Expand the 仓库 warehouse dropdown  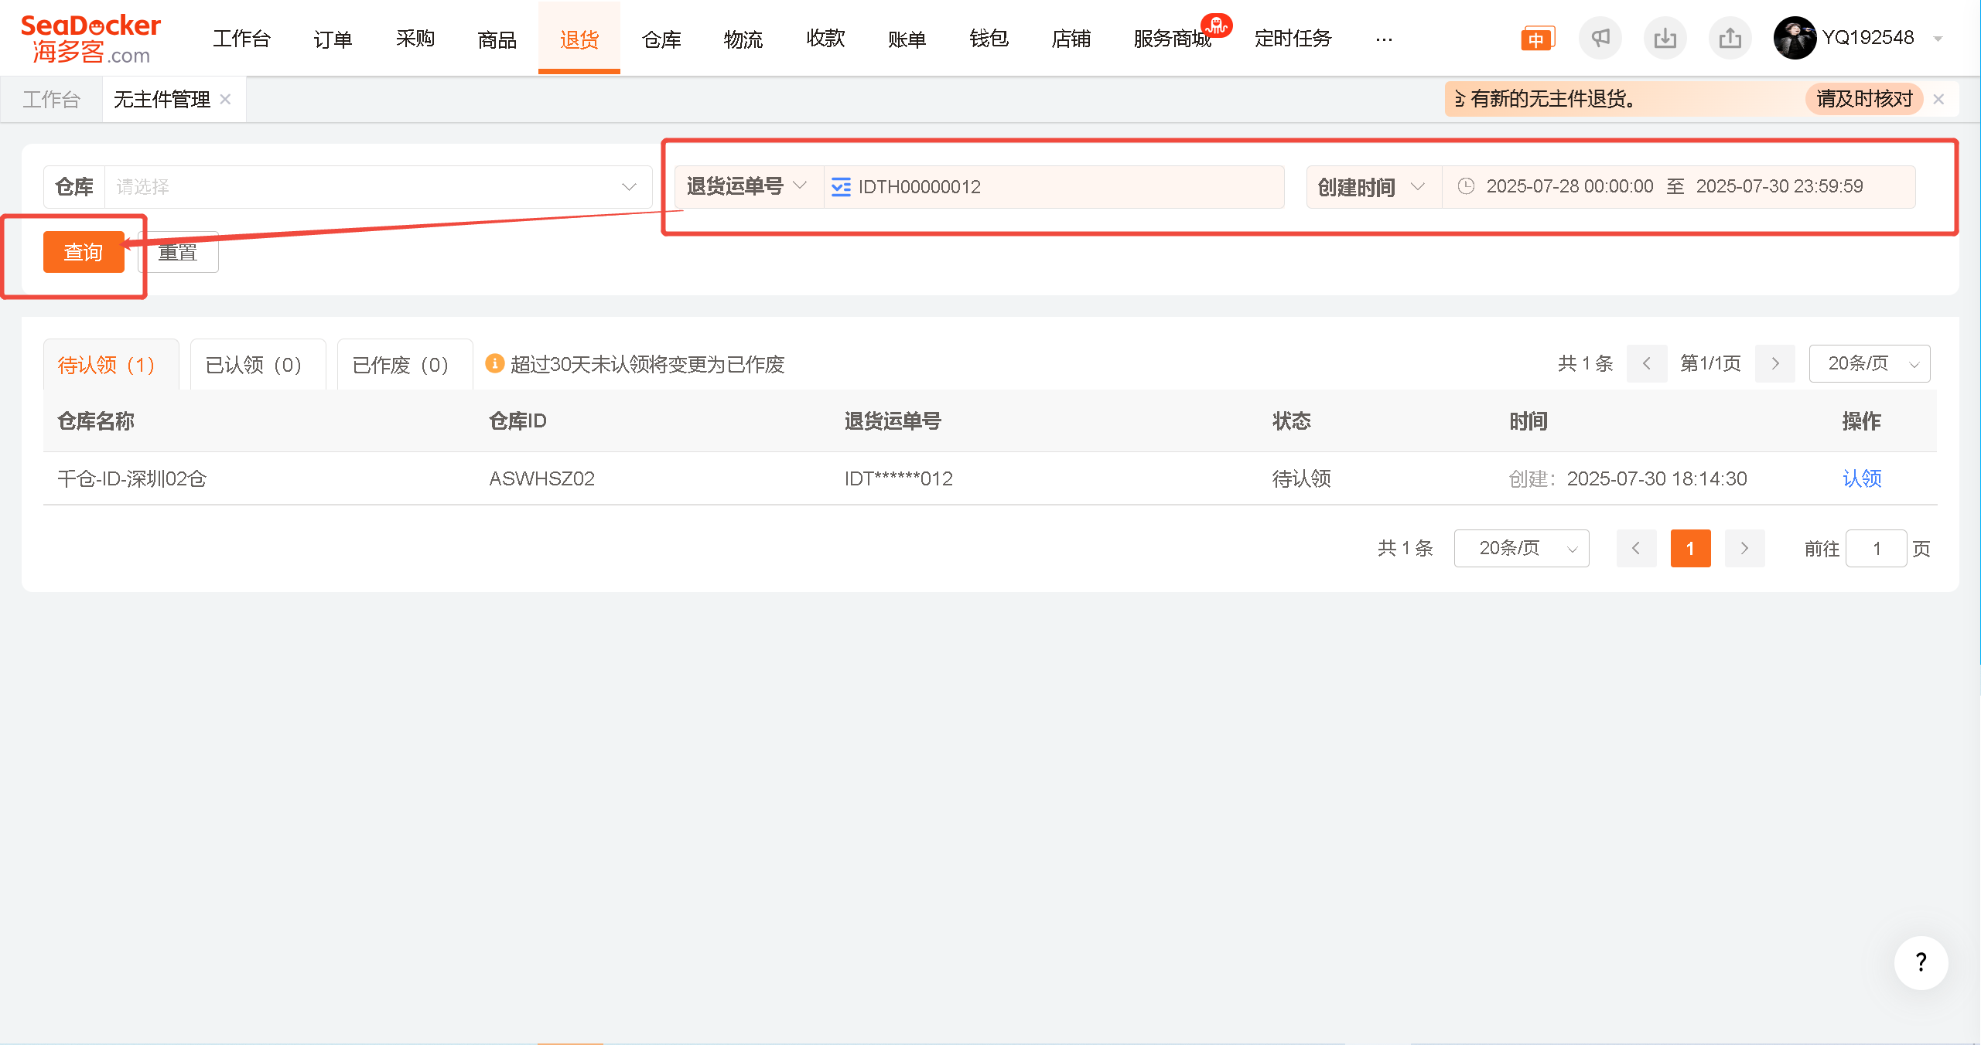coord(348,187)
